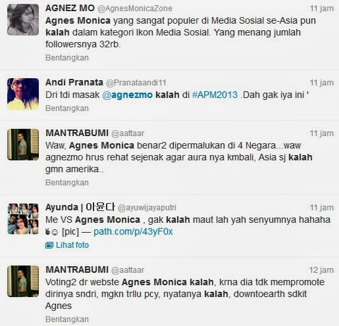Expand the AGNEZ MO tweet via Bentangkan
Viewport: 339px width, 326px height.
click(67, 58)
